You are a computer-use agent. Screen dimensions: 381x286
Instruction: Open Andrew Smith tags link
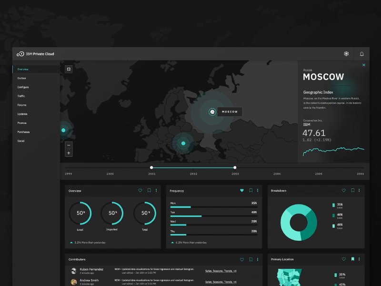tap(221, 282)
